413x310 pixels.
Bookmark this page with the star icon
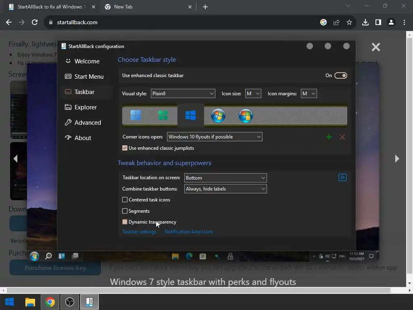pos(349,23)
